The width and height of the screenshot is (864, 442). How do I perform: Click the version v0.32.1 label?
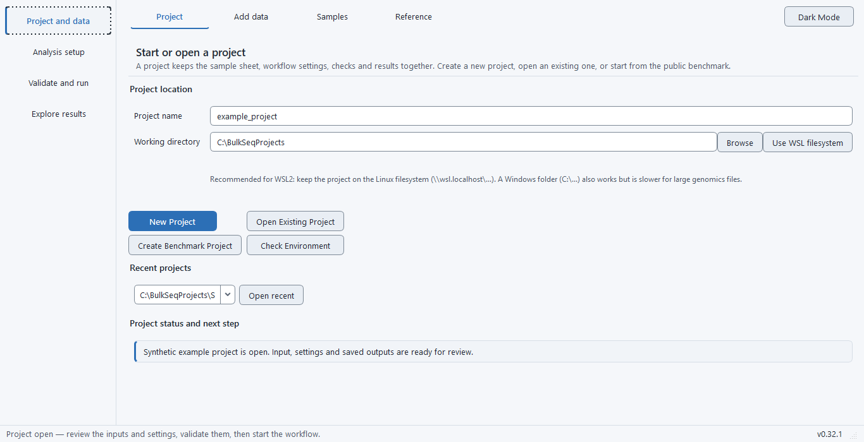point(829,434)
